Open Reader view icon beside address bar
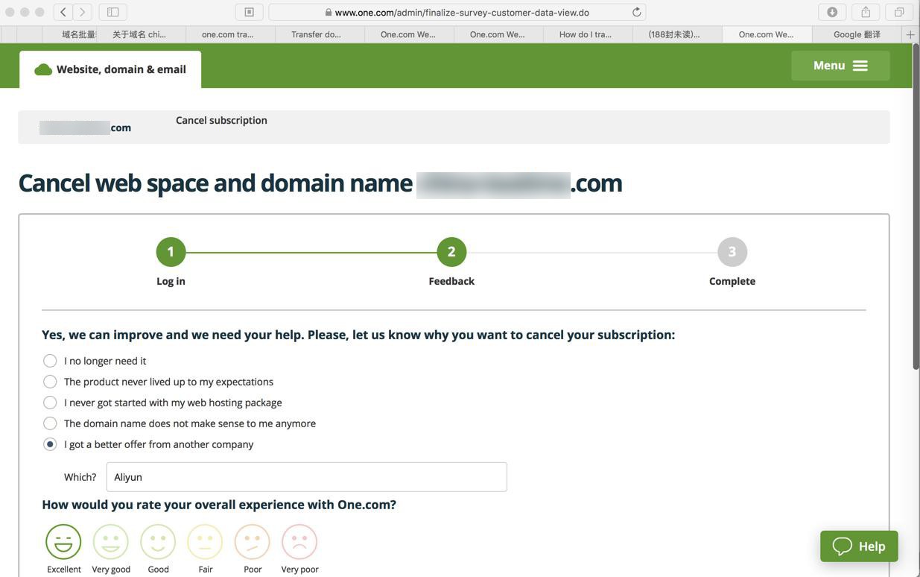The width and height of the screenshot is (920, 577). click(x=249, y=12)
